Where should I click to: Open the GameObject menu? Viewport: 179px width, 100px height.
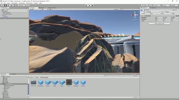pos(14,3)
